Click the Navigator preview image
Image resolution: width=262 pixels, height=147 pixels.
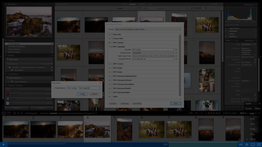pyautogui.click(x=29, y=22)
